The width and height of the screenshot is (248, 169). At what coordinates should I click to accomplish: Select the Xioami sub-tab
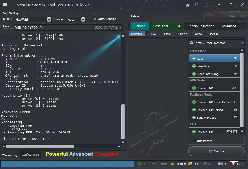click(x=167, y=34)
